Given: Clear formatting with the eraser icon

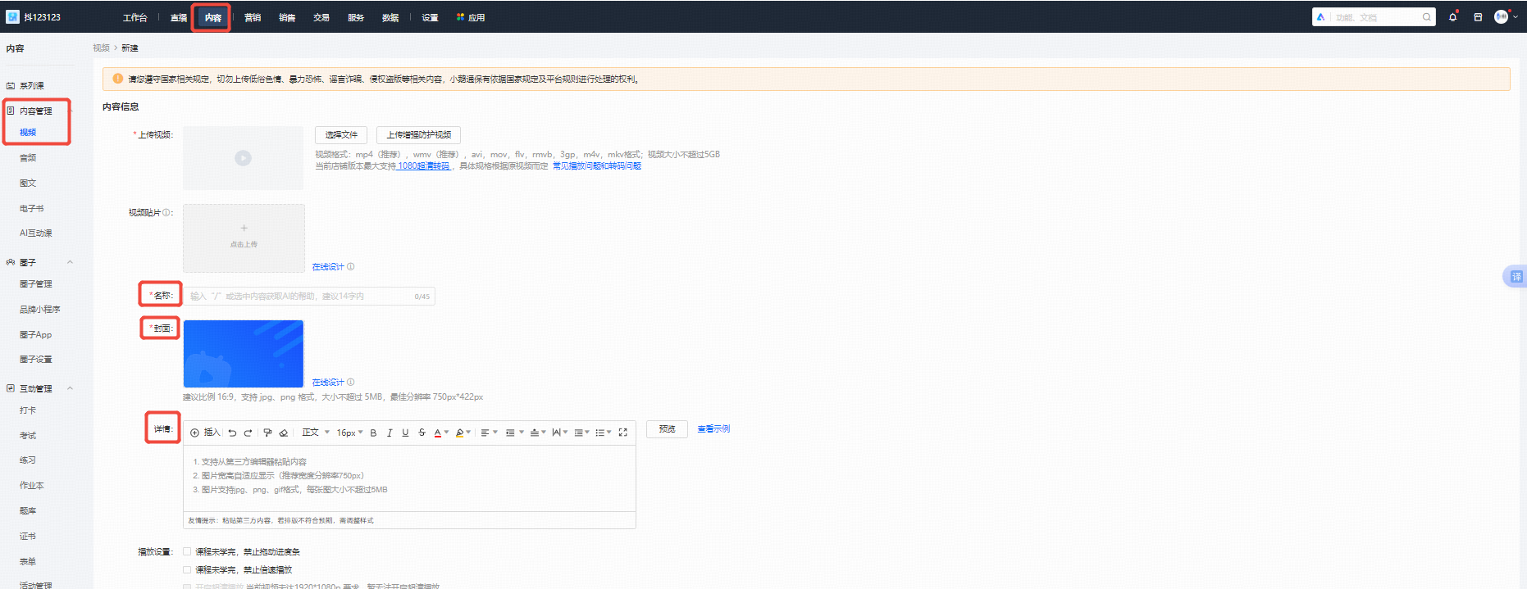Looking at the screenshot, I should (x=284, y=433).
